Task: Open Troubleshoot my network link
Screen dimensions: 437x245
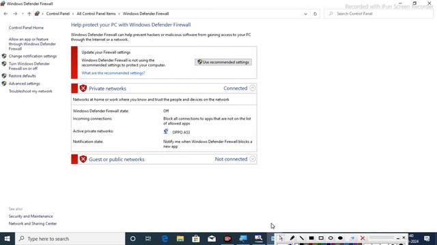Action: [30, 91]
